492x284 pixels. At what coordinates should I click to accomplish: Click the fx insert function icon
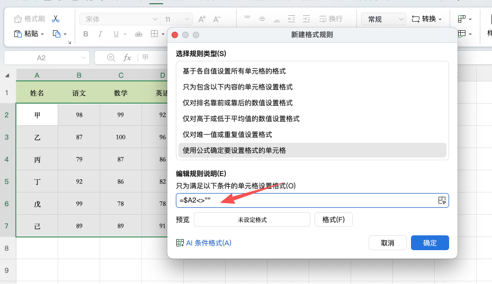[x=127, y=57]
